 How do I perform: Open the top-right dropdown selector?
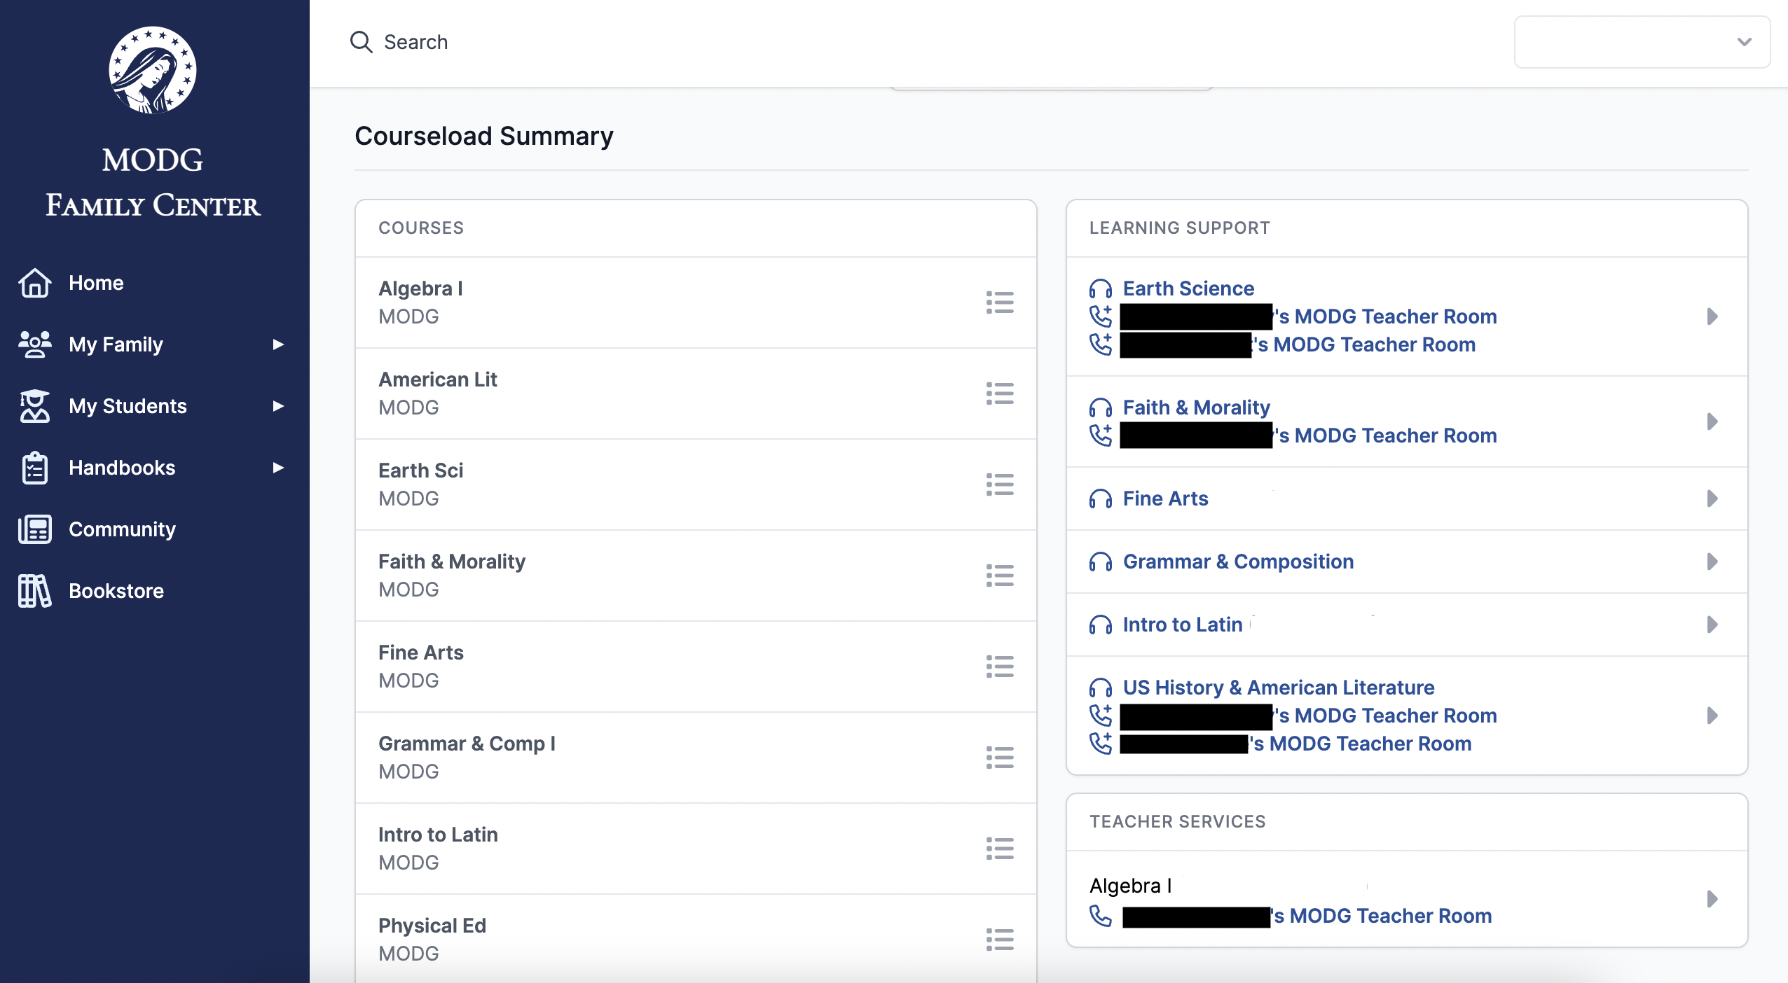click(1642, 42)
